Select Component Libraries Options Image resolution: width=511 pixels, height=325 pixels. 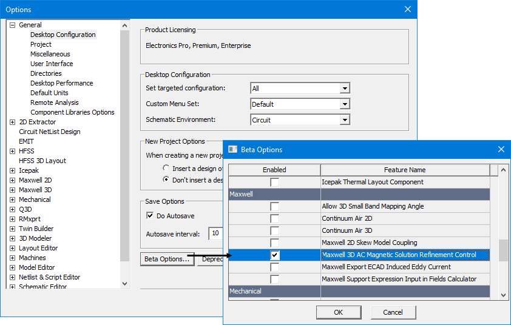(72, 112)
